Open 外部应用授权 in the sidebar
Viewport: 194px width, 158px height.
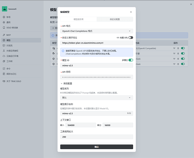pos(21,51)
